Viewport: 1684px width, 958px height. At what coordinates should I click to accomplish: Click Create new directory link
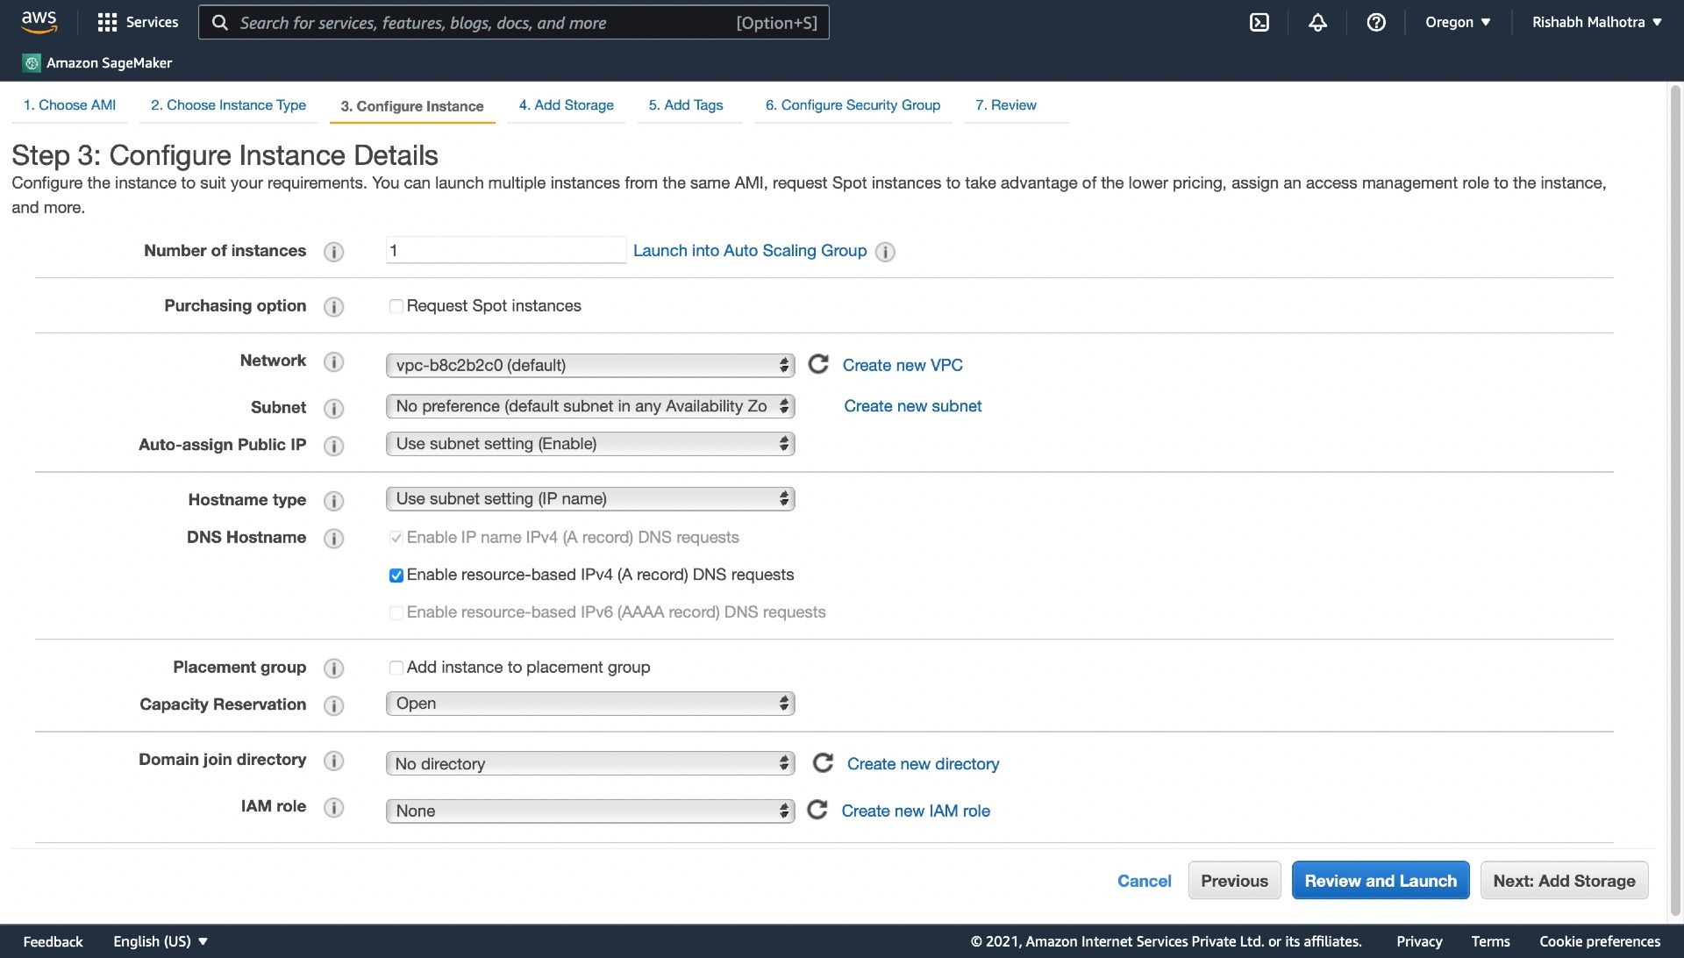[923, 763]
